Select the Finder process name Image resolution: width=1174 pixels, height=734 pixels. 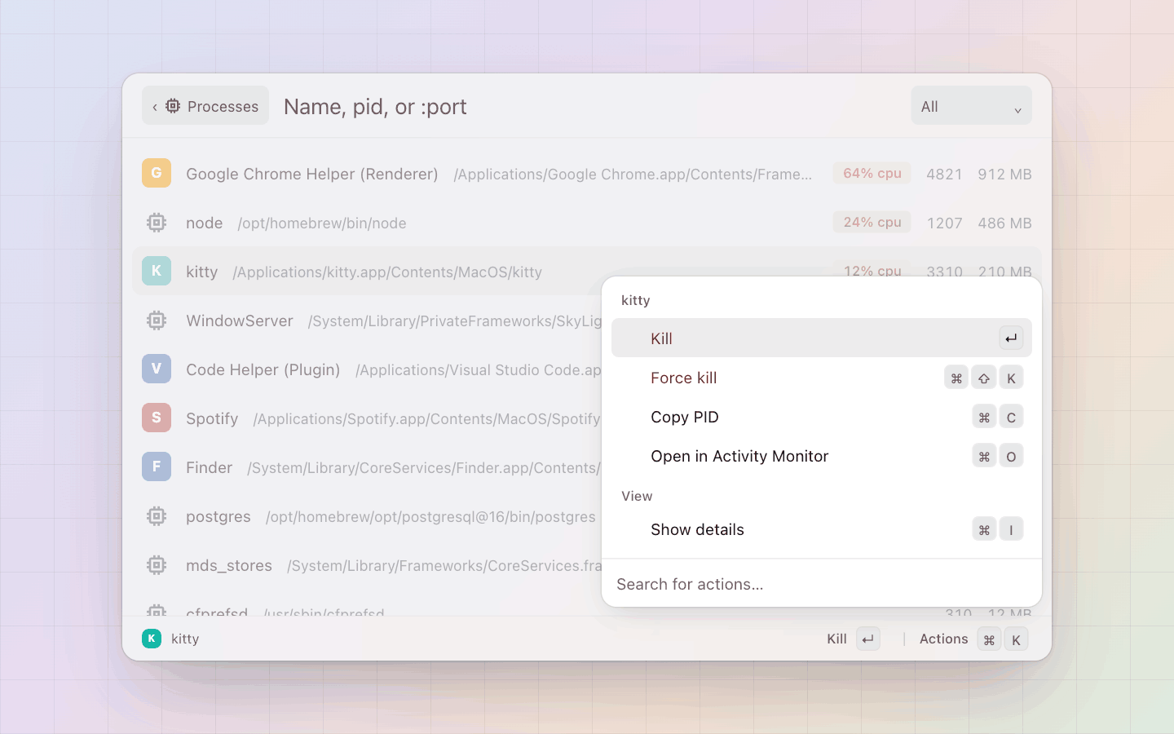click(x=209, y=467)
